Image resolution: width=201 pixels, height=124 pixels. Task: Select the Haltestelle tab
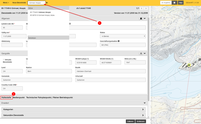click(6, 98)
